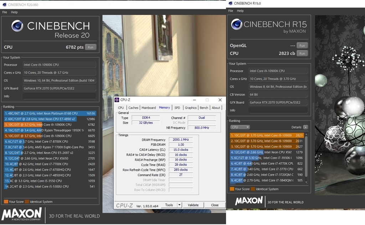Select the i9-10900K row scoring 6782

[50, 125]
